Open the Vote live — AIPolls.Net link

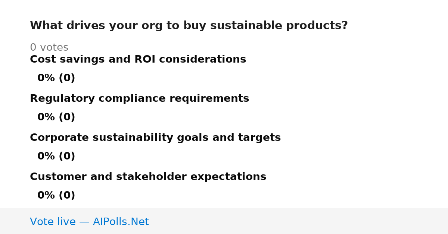(89, 222)
